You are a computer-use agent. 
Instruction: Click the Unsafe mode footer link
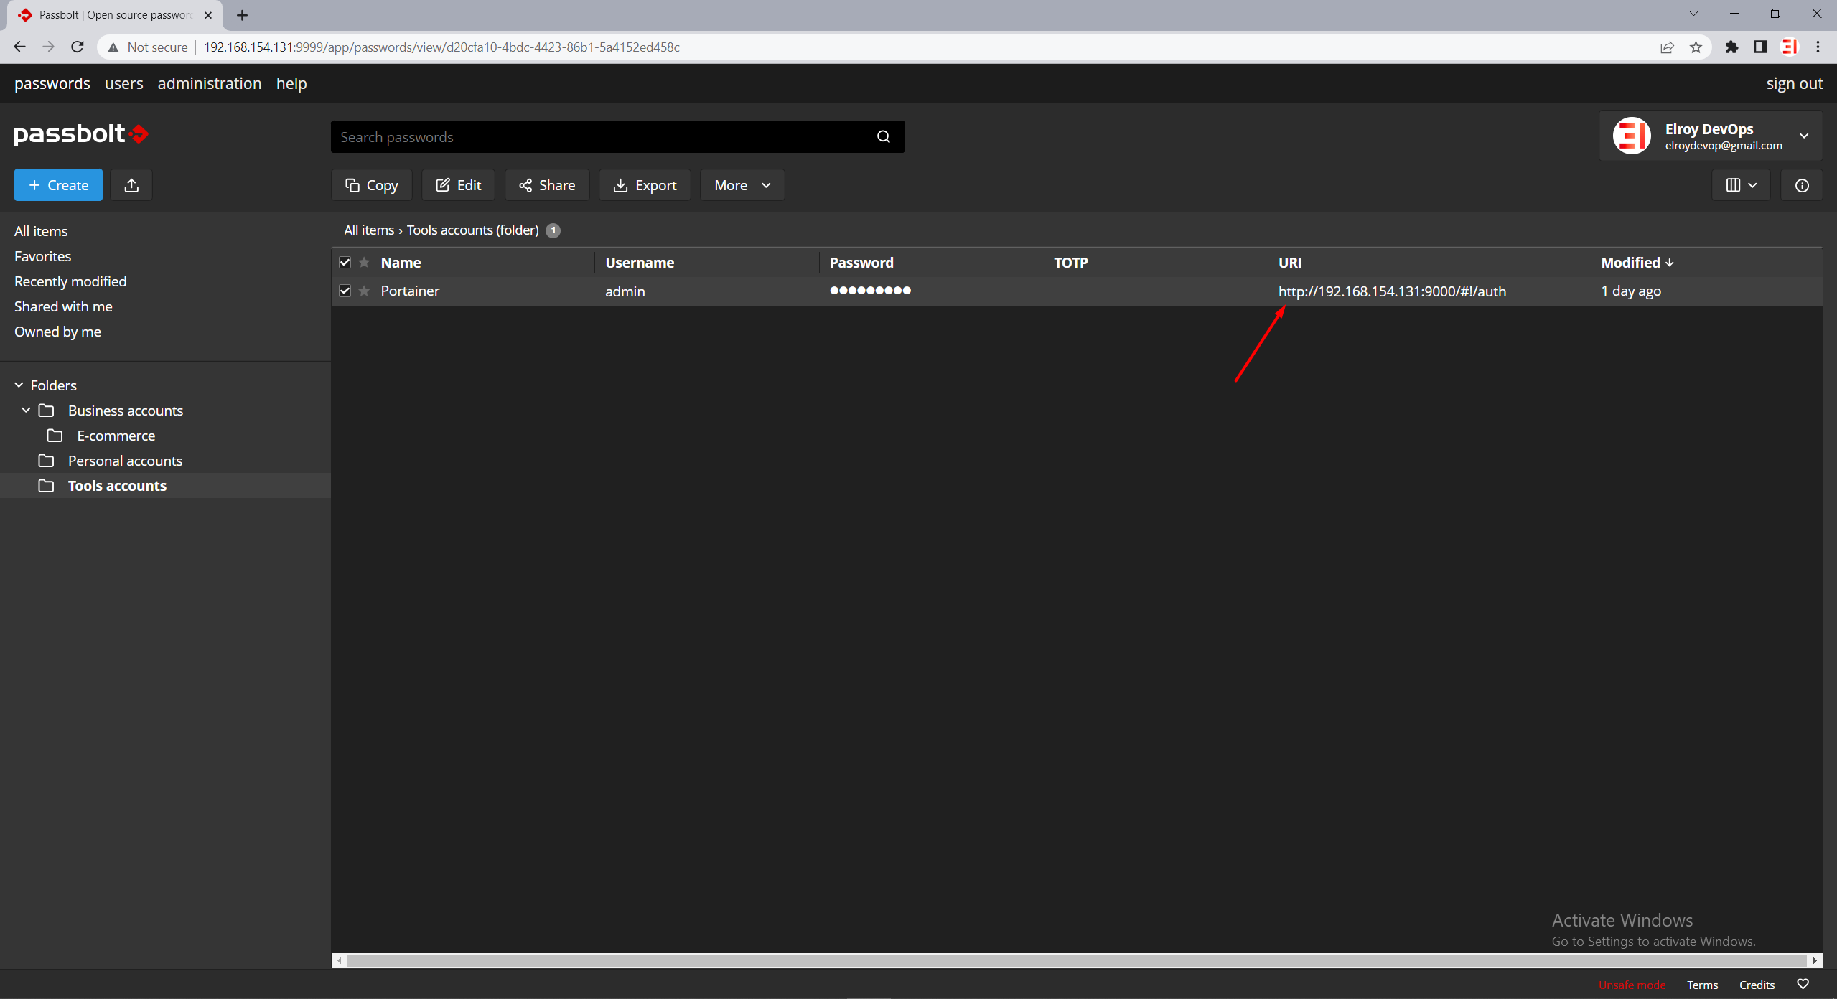(1632, 985)
